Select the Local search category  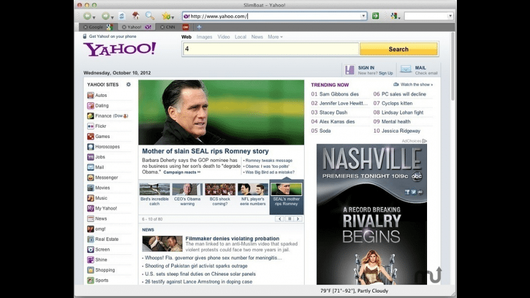click(240, 36)
